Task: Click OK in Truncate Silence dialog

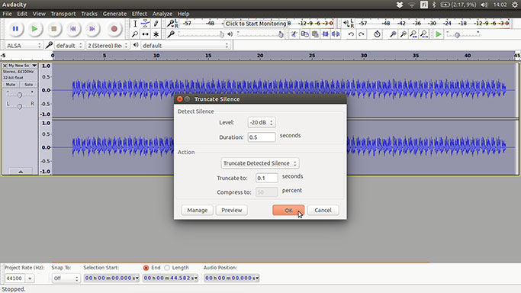Action: coord(288,211)
